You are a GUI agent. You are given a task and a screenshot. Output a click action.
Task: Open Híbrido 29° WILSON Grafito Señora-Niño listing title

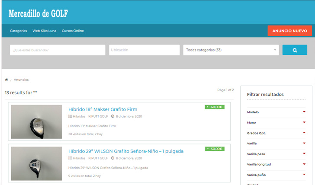tap(126, 151)
